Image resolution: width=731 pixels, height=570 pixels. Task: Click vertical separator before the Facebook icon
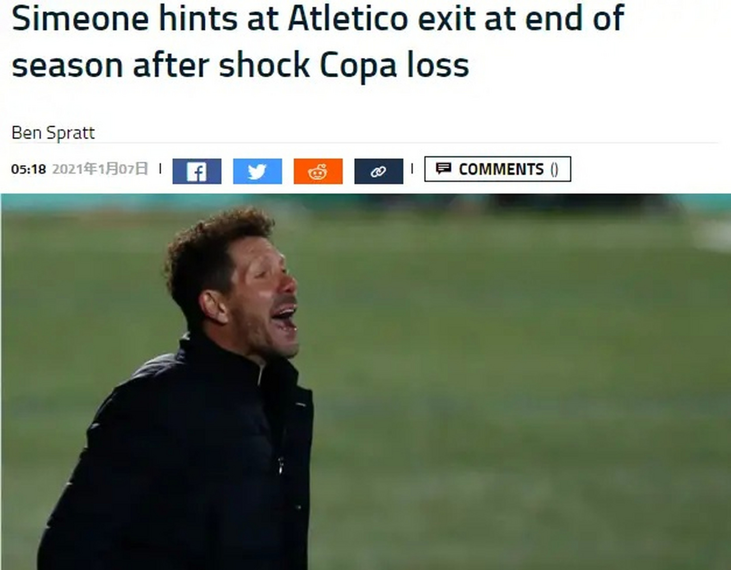pyautogui.click(x=160, y=169)
